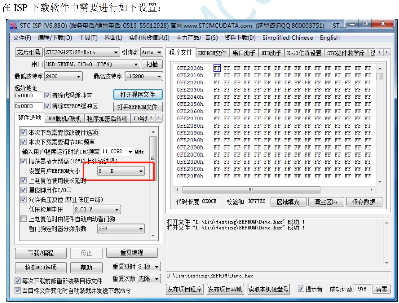
Task: Click left arrow next to ID号 tab
Action: click(151, 117)
